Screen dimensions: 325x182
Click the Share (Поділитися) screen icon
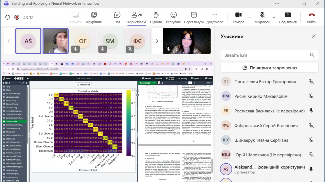[x=288, y=17]
